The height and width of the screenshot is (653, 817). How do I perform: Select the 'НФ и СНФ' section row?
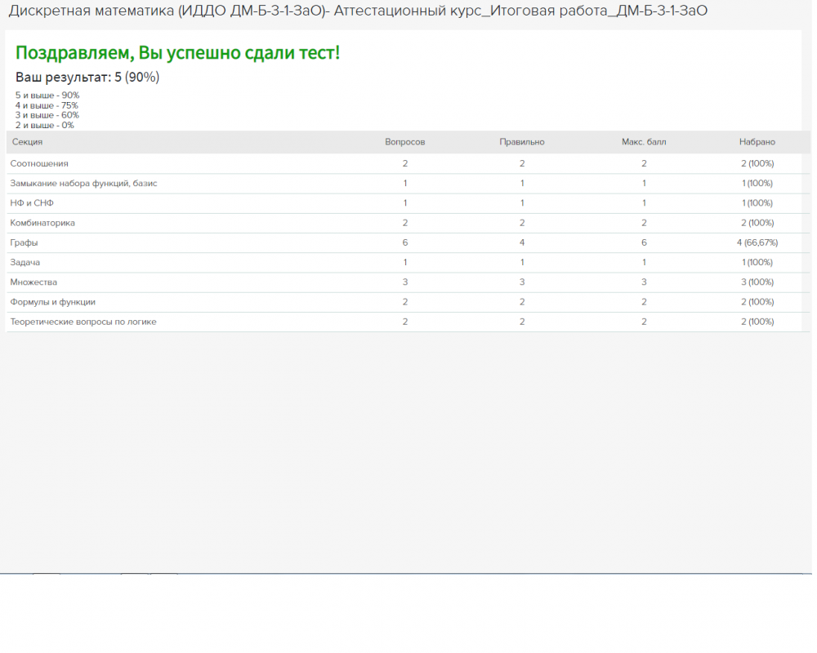click(408, 203)
